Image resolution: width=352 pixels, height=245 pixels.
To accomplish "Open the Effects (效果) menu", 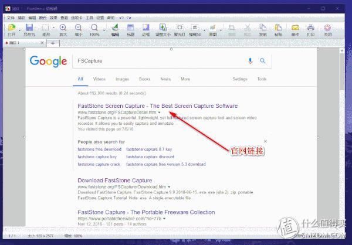I will [53, 18].
